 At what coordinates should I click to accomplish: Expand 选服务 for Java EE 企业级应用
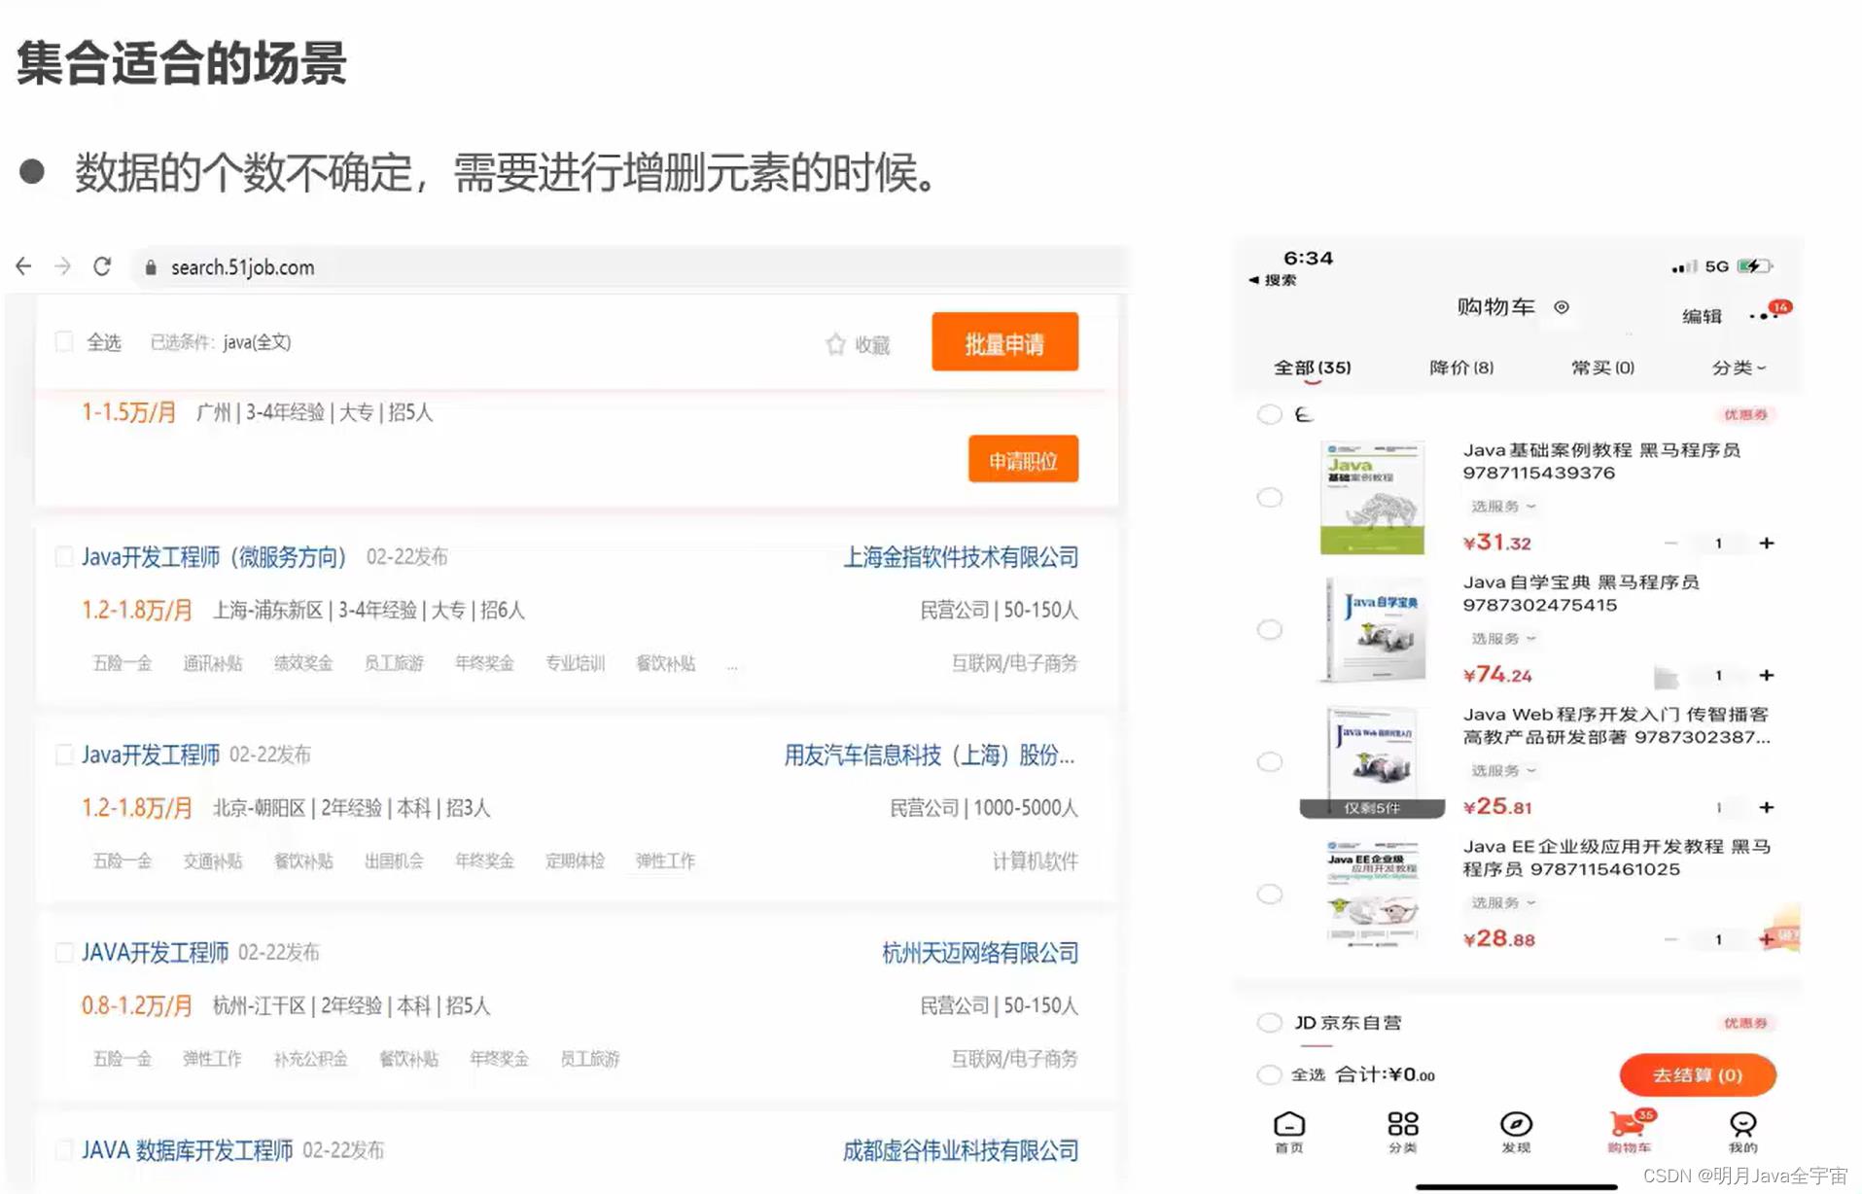[x=1503, y=903]
